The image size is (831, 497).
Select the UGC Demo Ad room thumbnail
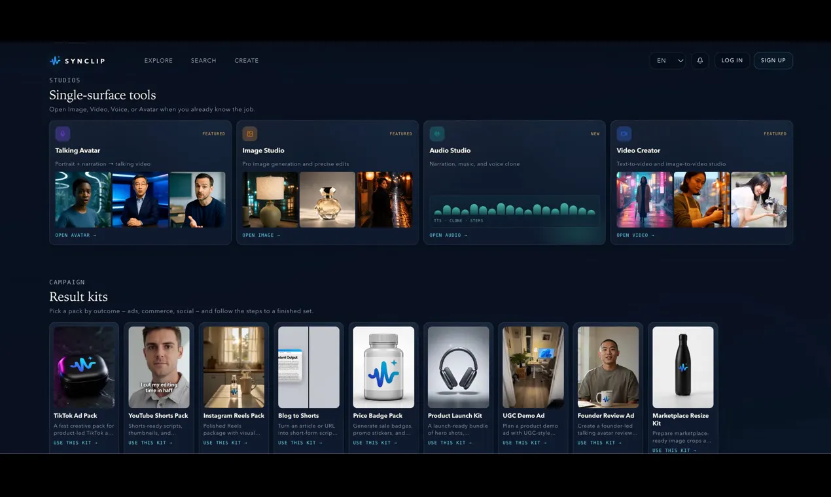click(533, 368)
